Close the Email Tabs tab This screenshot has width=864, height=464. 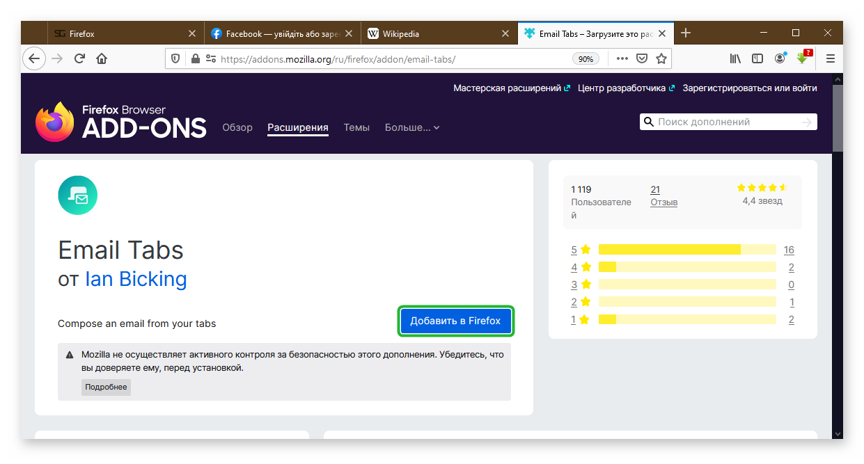(x=662, y=33)
